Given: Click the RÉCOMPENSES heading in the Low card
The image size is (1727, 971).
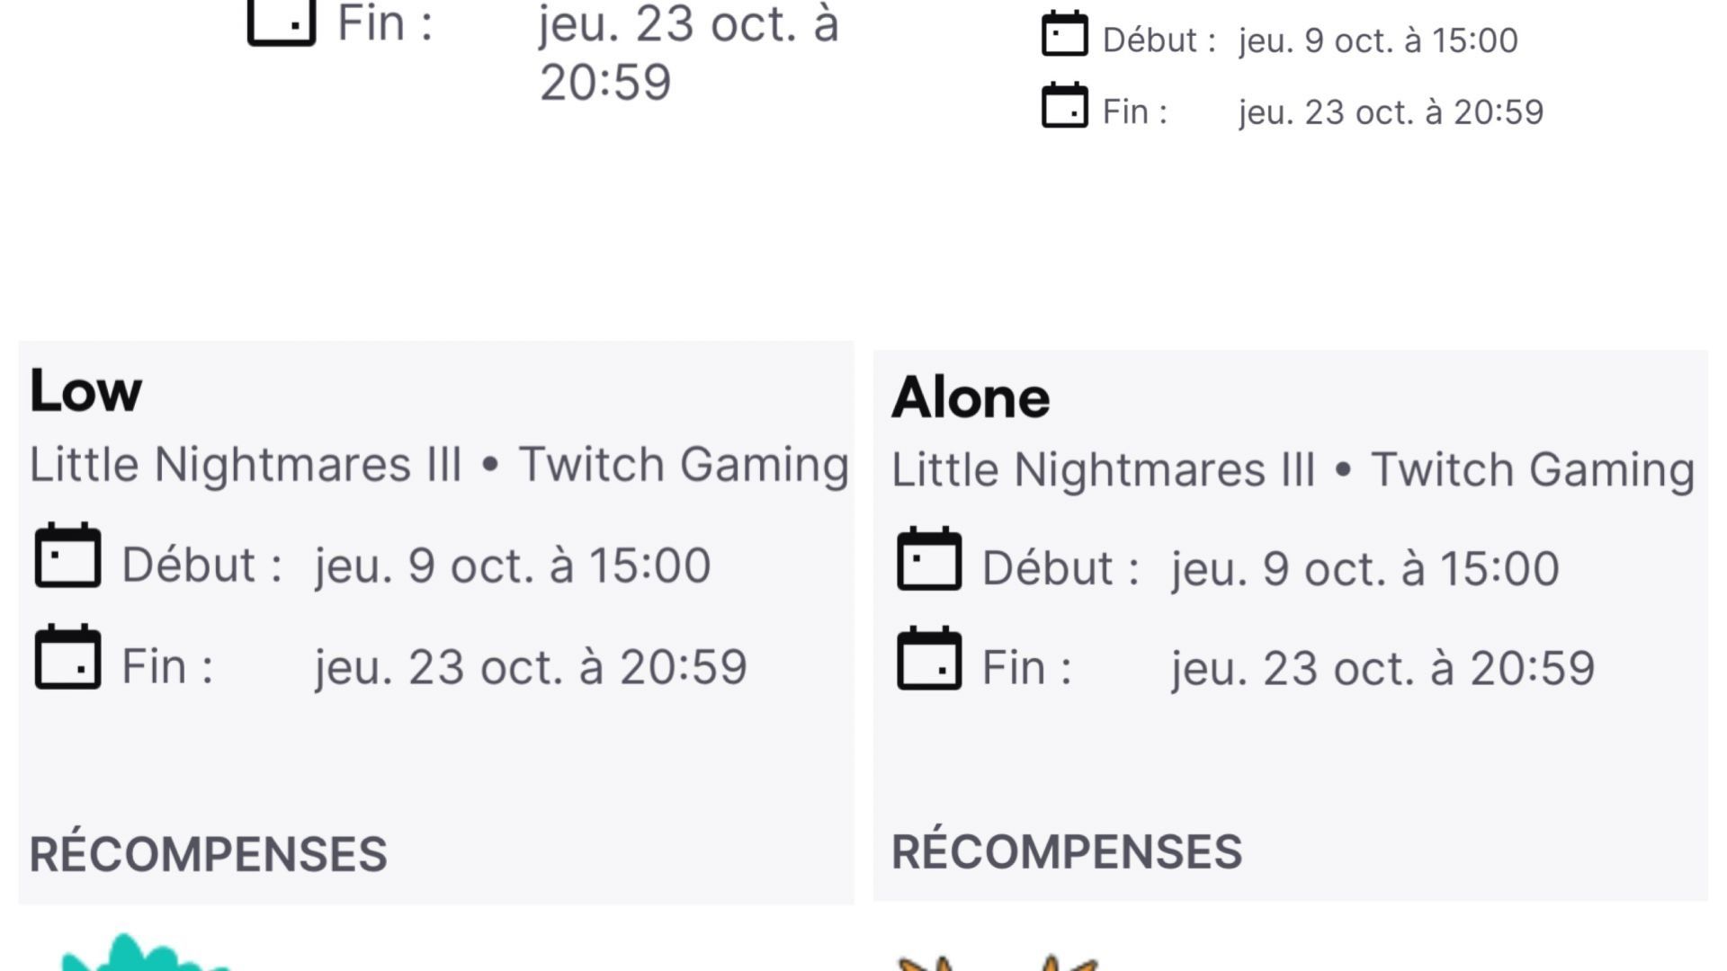Looking at the screenshot, I should coord(209,854).
